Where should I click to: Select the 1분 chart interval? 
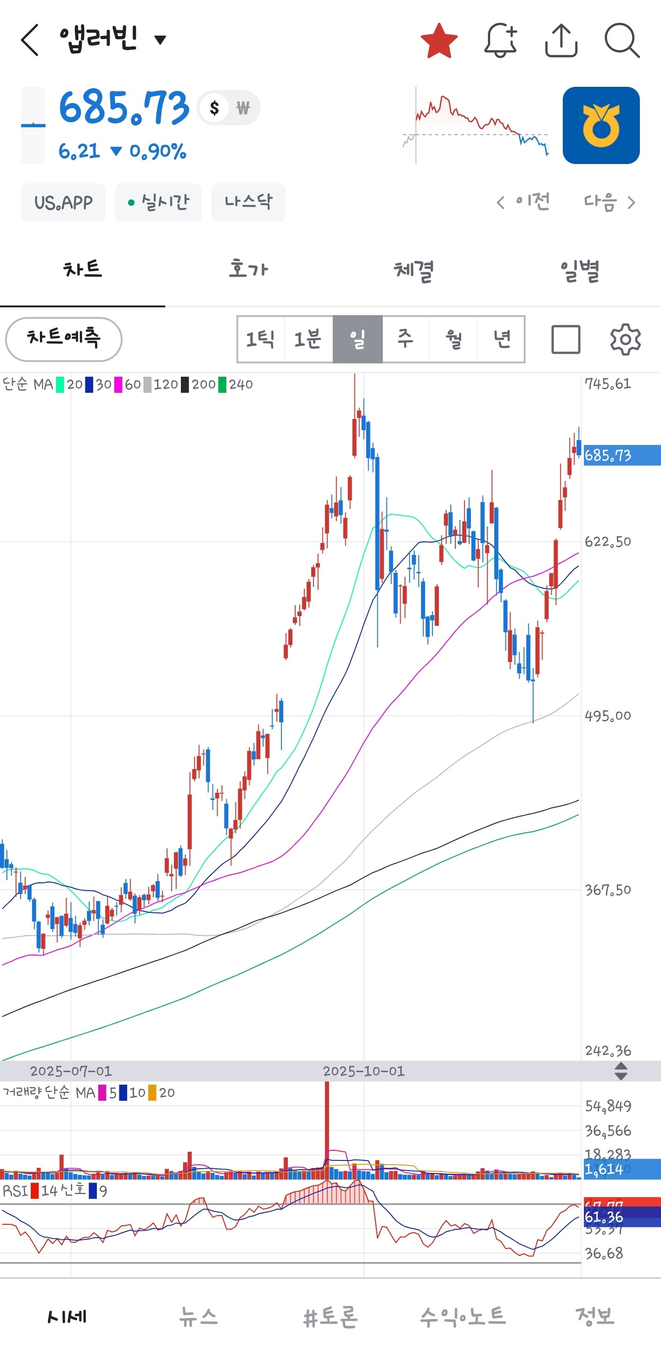(x=308, y=339)
